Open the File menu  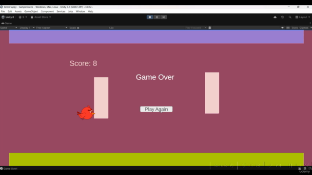click(x=3, y=11)
